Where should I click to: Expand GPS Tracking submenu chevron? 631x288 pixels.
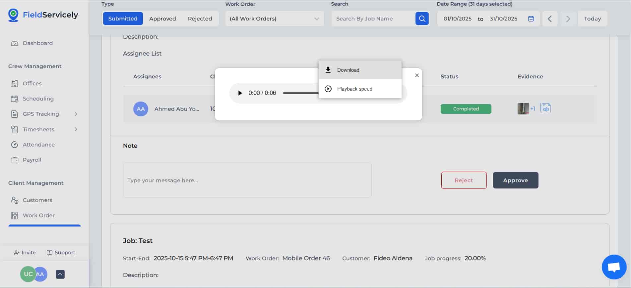76,114
